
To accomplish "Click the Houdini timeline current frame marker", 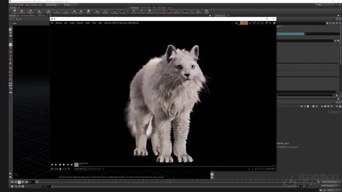I will (170, 181).
